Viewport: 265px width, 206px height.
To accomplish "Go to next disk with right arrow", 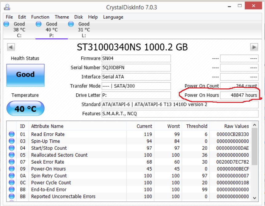I will (254, 47).
